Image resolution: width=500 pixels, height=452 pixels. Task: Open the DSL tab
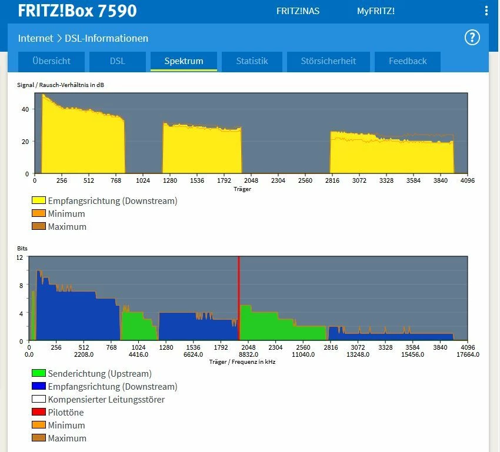click(x=117, y=61)
